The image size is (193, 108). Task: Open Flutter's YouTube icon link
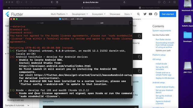[150, 14]
